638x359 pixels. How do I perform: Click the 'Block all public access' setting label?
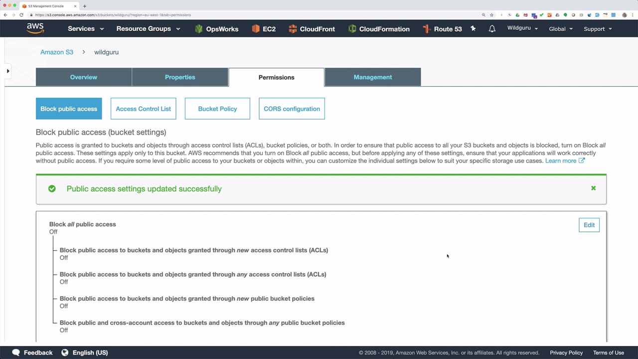pos(83,224)
